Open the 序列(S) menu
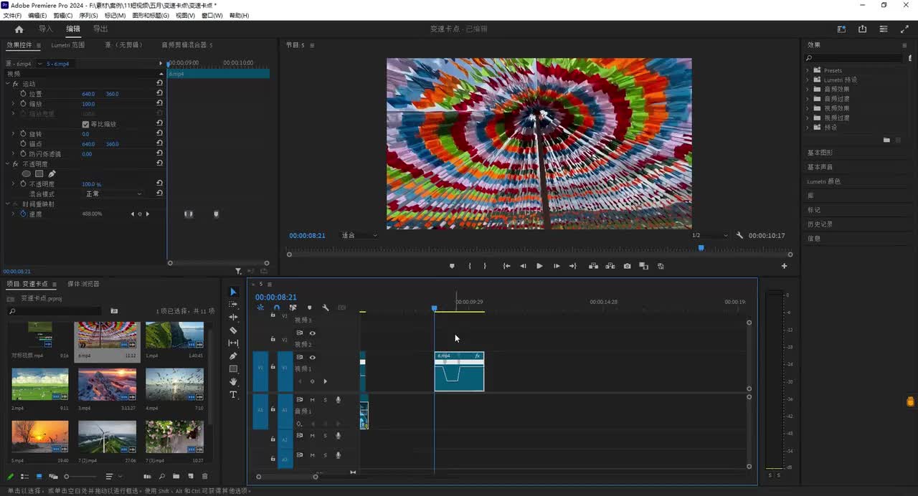 click(x=88, y=15)
